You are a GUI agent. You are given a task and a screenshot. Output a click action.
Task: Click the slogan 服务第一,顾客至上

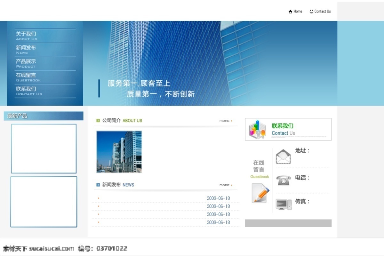[x=139, y=84]
